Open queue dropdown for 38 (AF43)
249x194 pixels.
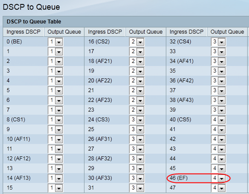pyautogui.click(x=218, y=100)
